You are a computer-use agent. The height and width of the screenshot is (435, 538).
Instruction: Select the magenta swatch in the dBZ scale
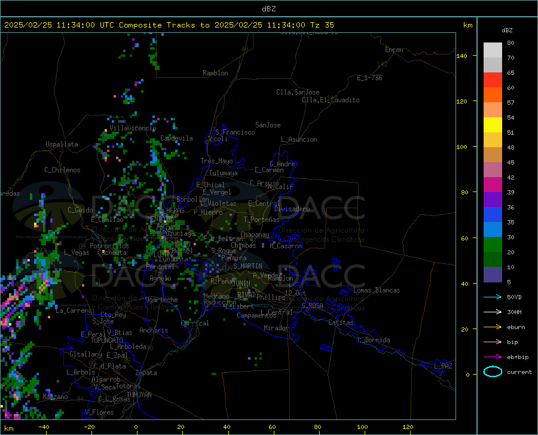point(493,185)
